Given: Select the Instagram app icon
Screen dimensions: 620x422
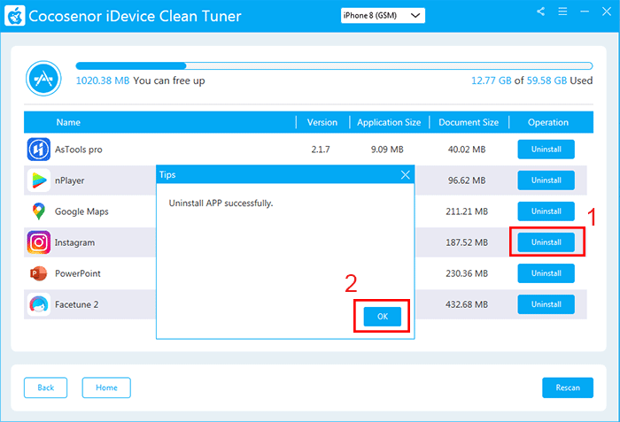Looking at the screenshot, I should 39,242.
